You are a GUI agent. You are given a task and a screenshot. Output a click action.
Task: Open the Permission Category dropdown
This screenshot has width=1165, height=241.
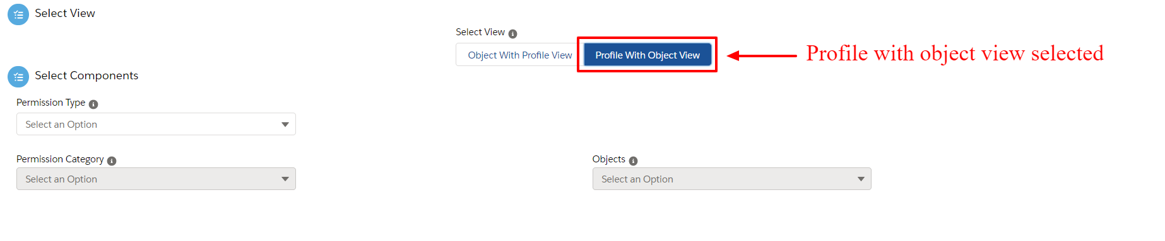click(x=156, y=179)
